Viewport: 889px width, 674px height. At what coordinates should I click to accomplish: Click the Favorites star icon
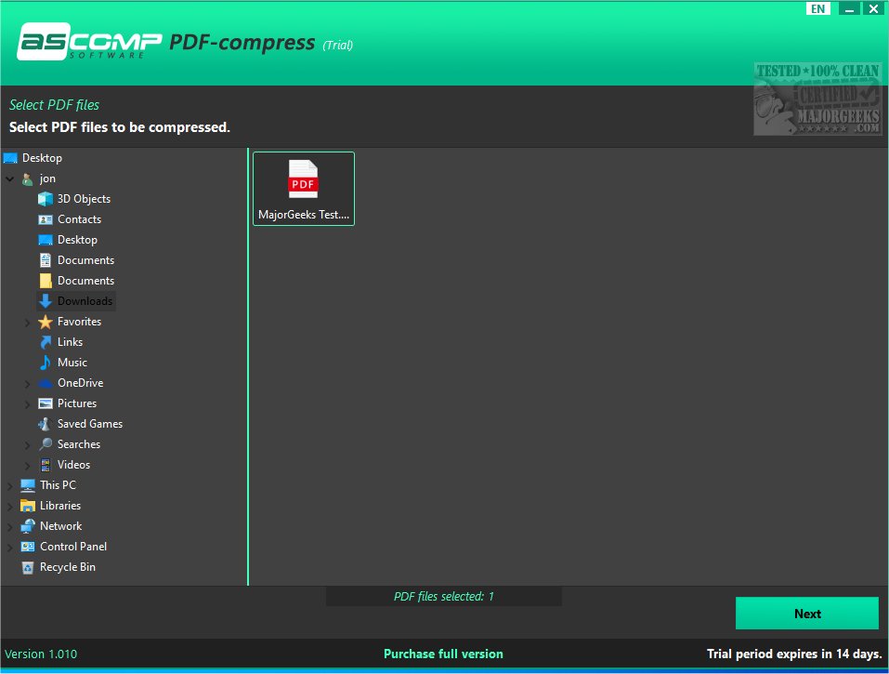pyautogui.click(x=46, y=321)
